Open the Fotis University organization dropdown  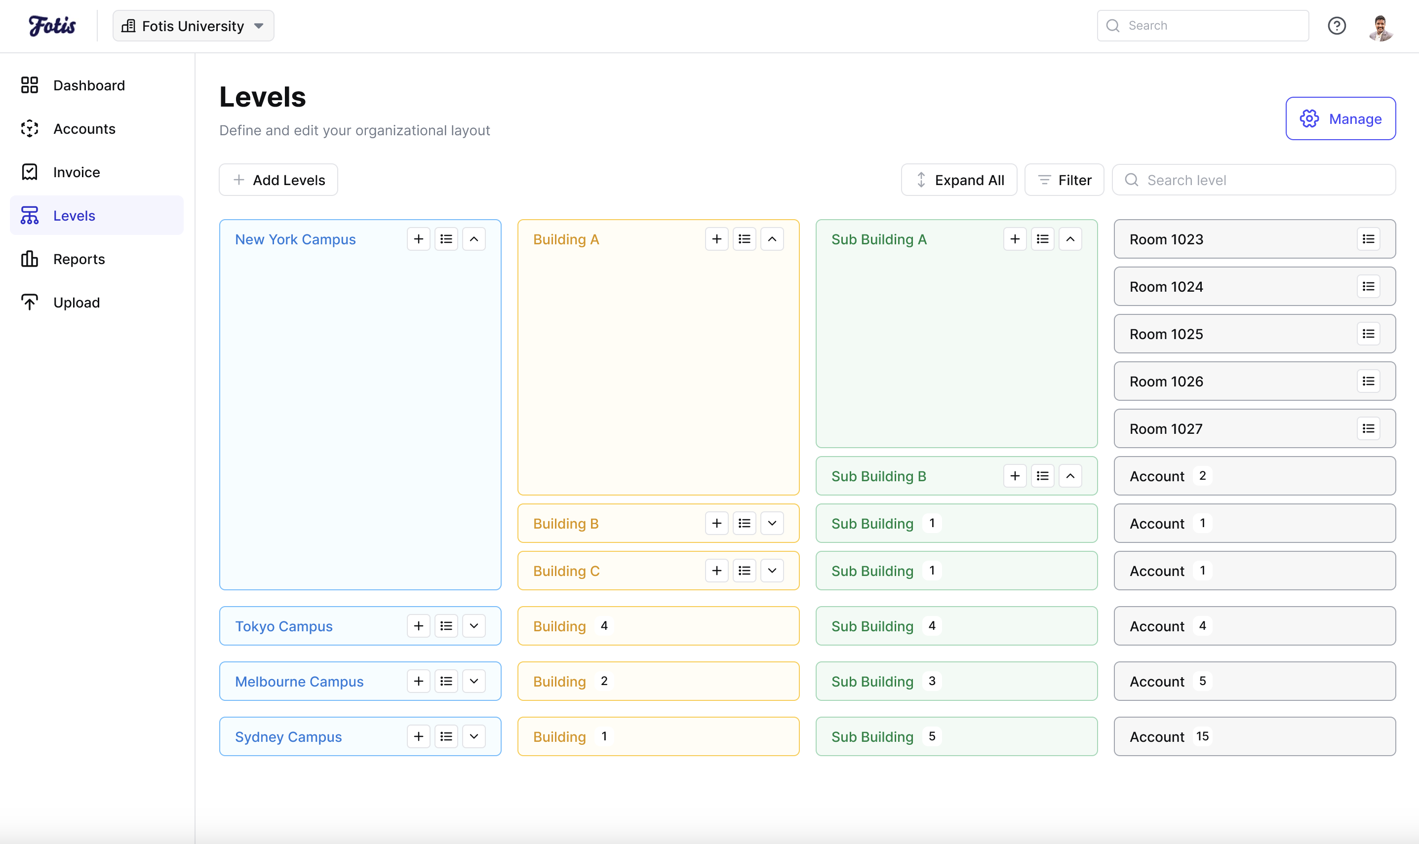point(193,25)
